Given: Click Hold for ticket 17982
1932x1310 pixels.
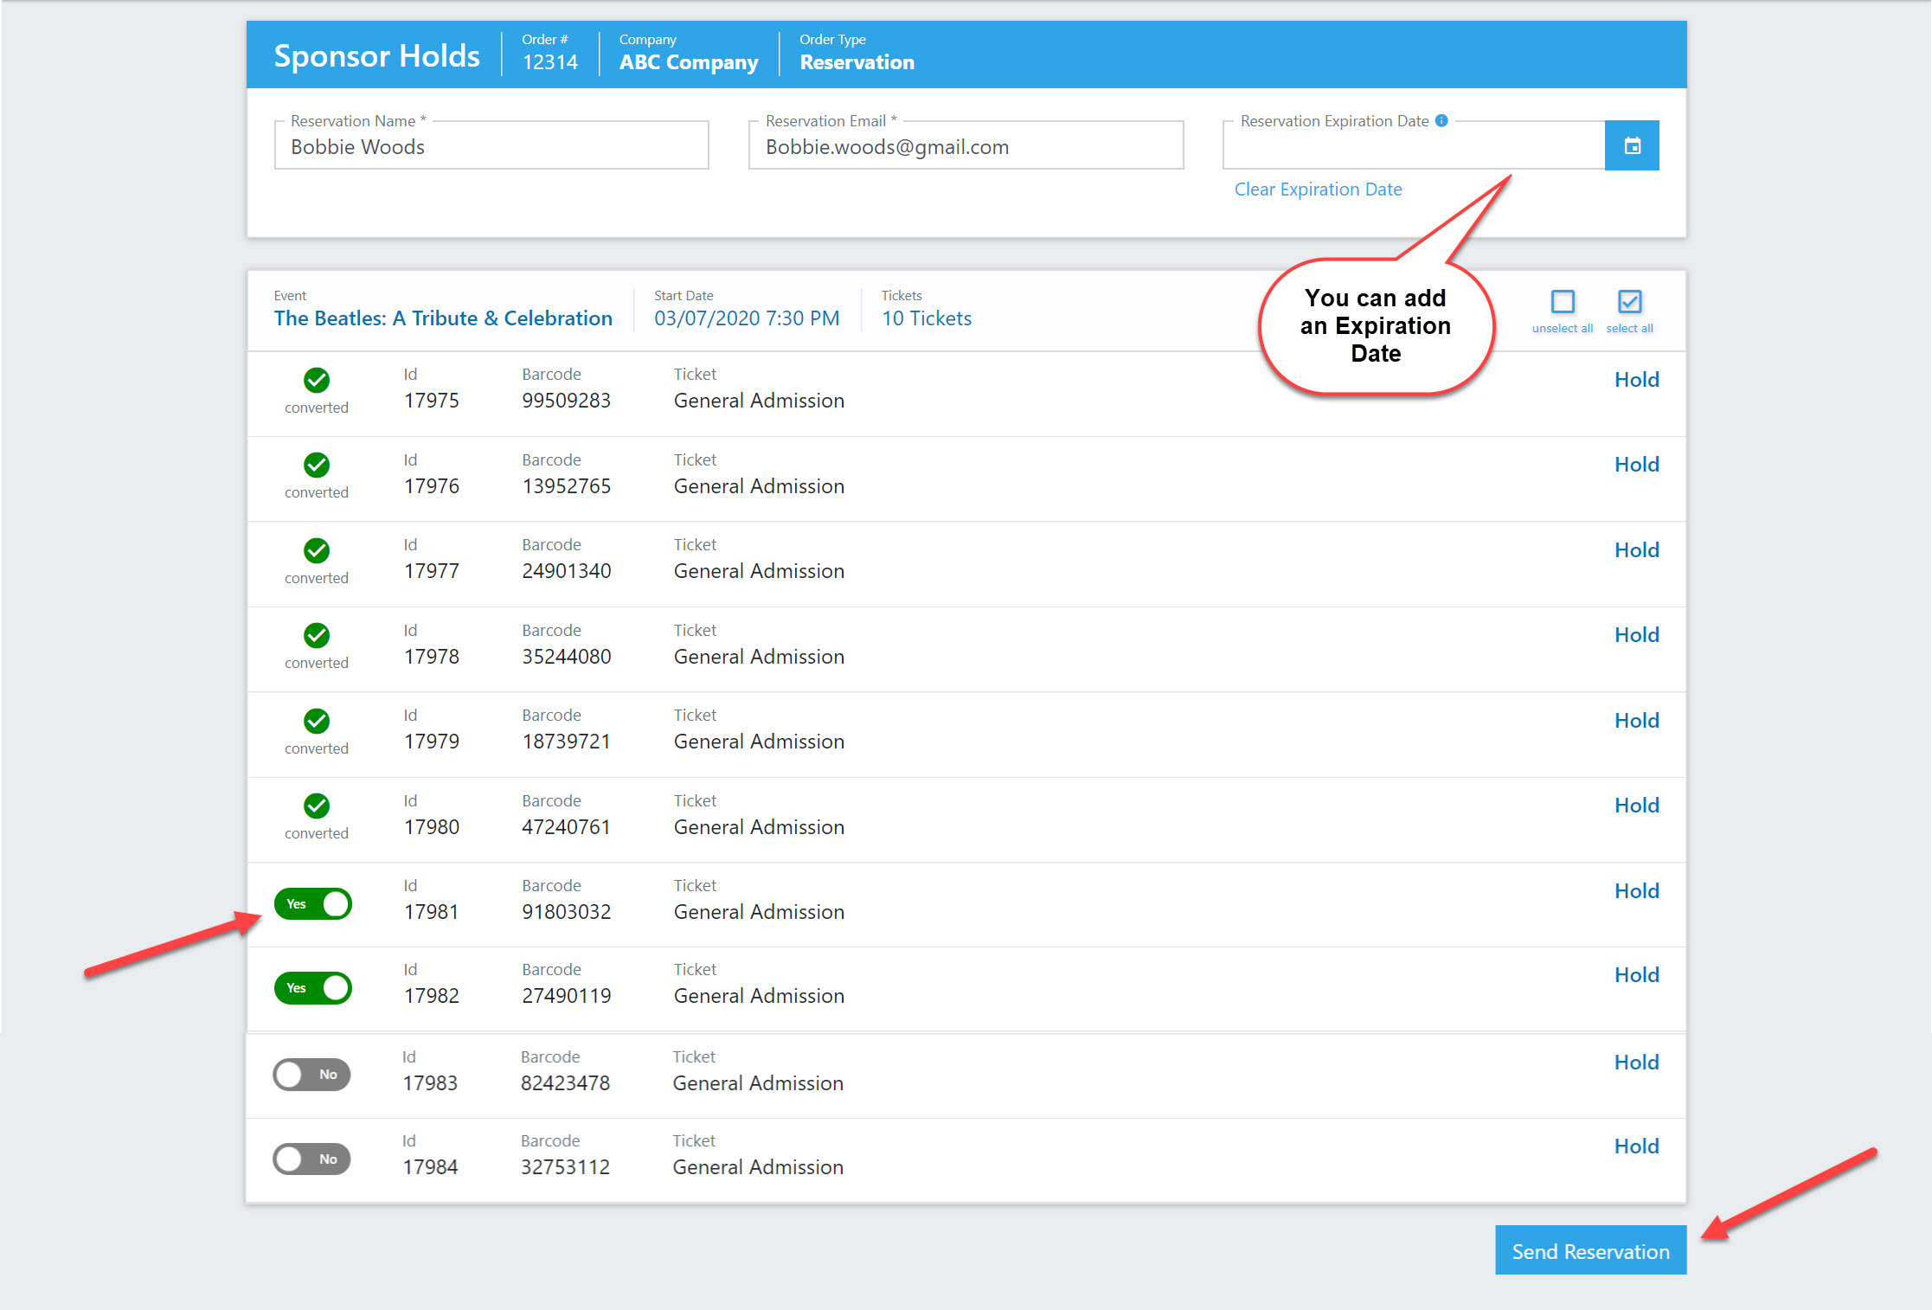Looking at the screenshot, I should 1636,975.
